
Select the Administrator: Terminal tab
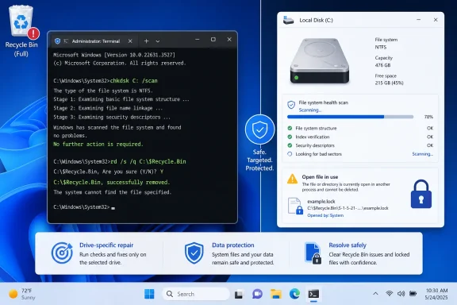tap(94, 41)
